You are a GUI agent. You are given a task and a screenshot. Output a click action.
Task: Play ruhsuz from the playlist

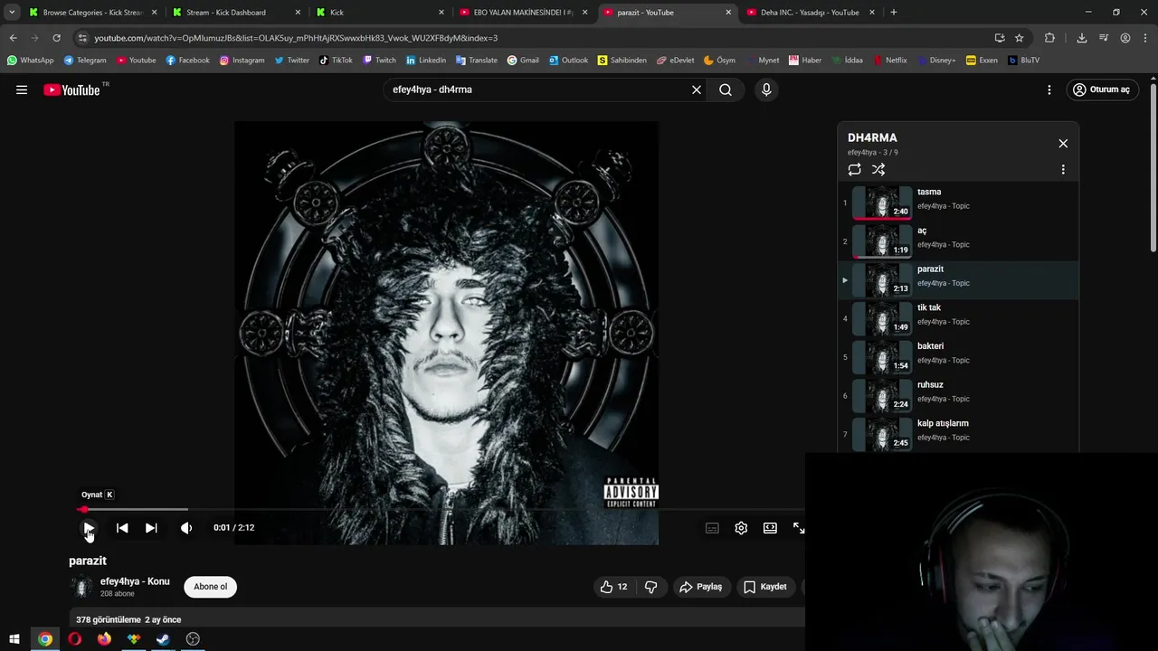[958, 396]
